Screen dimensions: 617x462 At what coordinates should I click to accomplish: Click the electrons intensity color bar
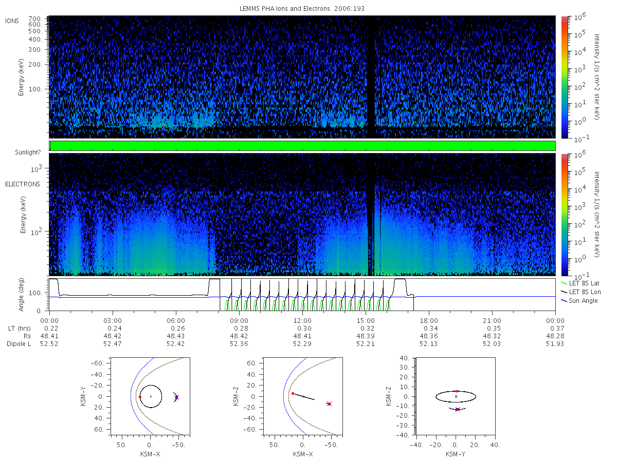[x=564, y=215]
